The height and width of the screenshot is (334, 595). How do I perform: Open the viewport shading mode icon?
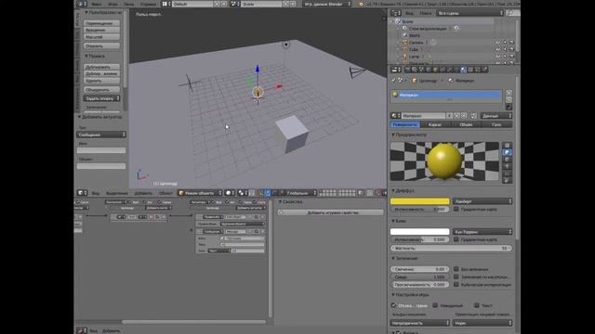tap(230, 193)
